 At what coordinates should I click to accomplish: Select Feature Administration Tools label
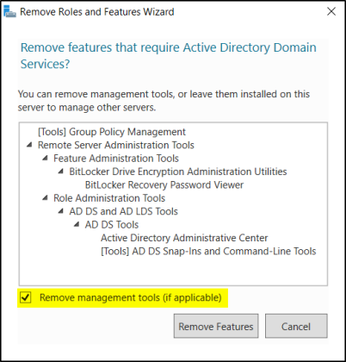[116, 159]
